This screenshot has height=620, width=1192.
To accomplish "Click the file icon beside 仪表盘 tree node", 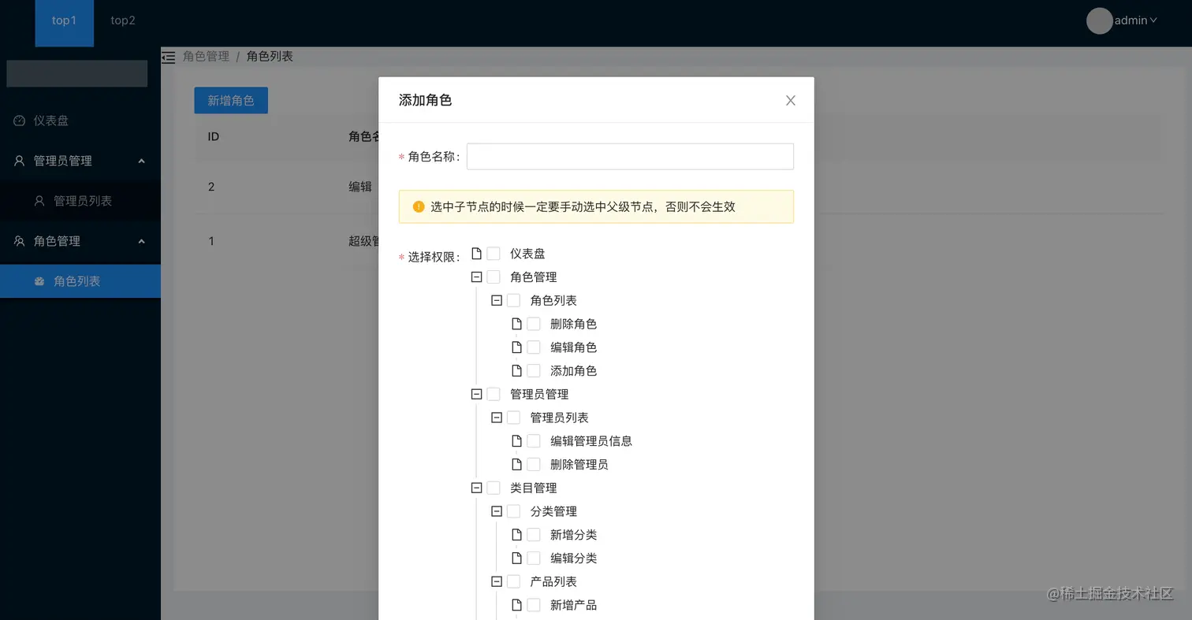I will 476,254.
